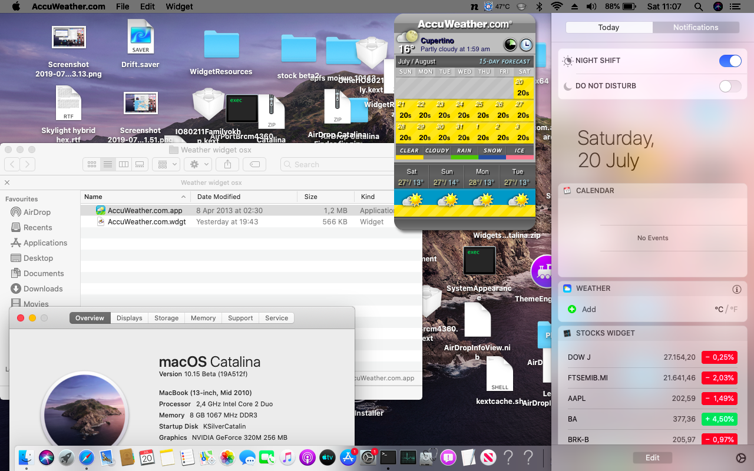Image resolution: width=754 pixels, height=471 pixels.
Task: Open the Wi-Fi menu bar icon
Action: 556,7
